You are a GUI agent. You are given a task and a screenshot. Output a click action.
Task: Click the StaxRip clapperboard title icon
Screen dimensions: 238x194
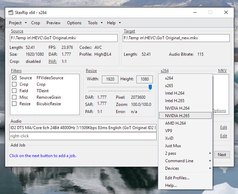pos(11,12)
